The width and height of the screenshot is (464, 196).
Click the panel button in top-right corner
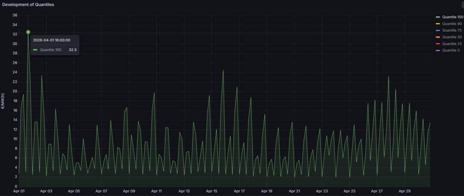pos(462,5)
